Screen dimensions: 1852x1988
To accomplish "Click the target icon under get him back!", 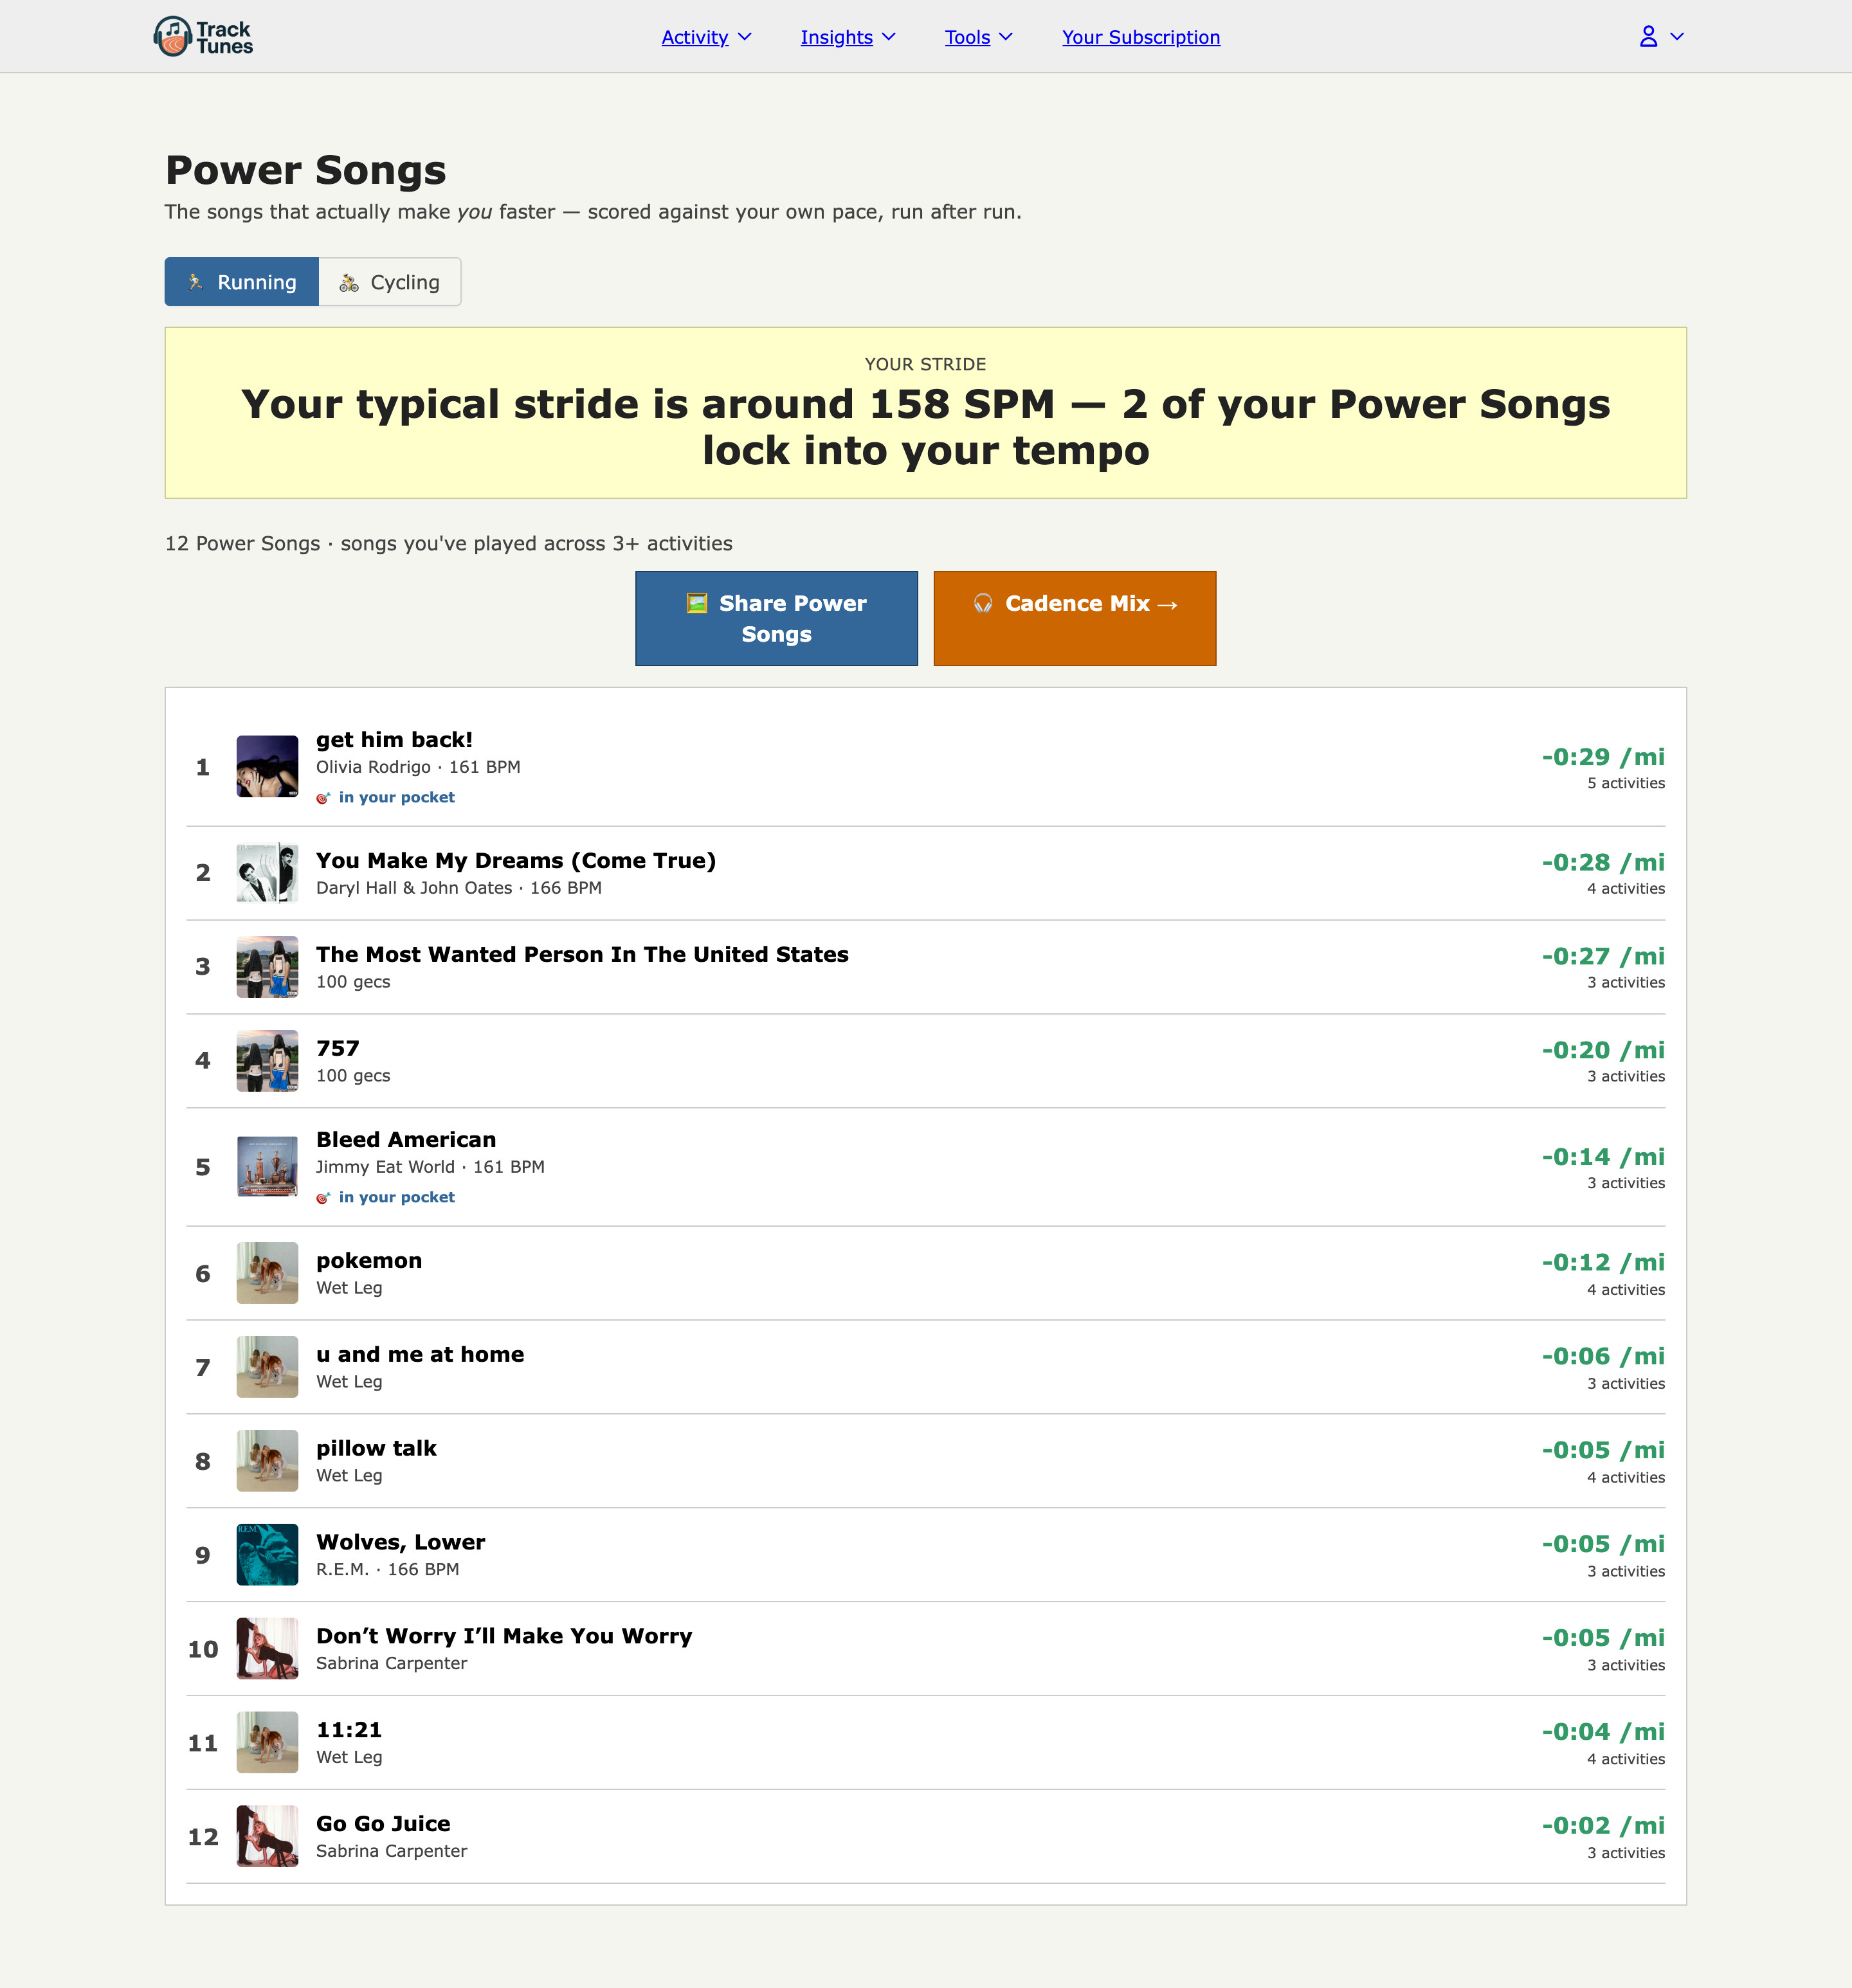I will coord(323,798).
